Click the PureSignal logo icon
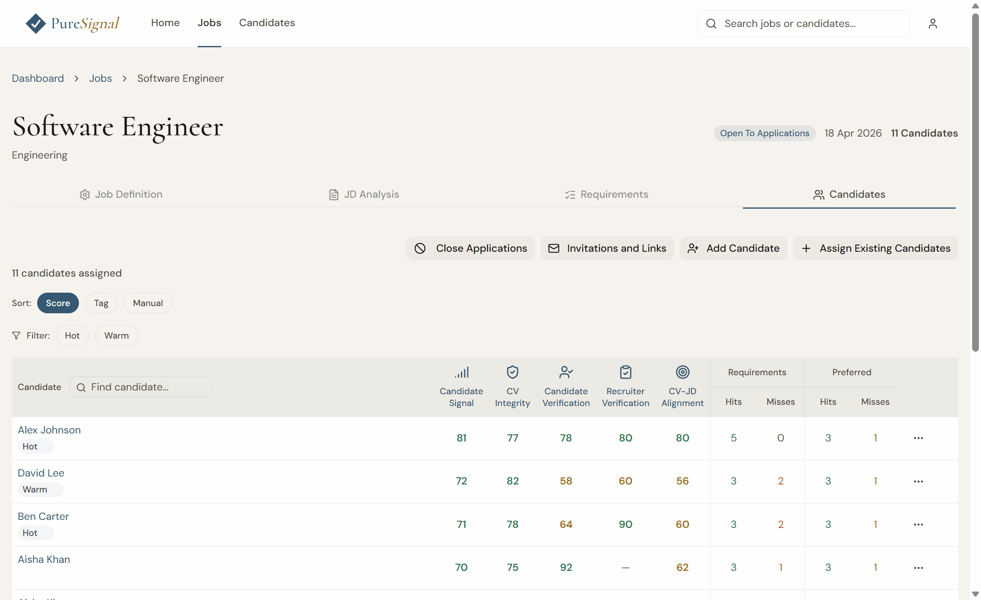 [35, 23]
